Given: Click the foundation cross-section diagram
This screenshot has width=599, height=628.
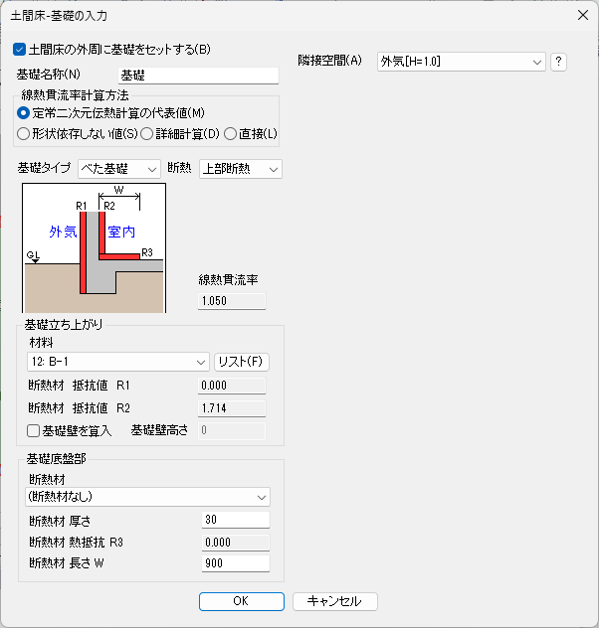Looking at the screenshot, I should pos(95,247).
